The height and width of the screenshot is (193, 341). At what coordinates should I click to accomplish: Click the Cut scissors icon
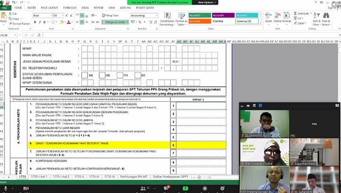(x=13, y=14)
